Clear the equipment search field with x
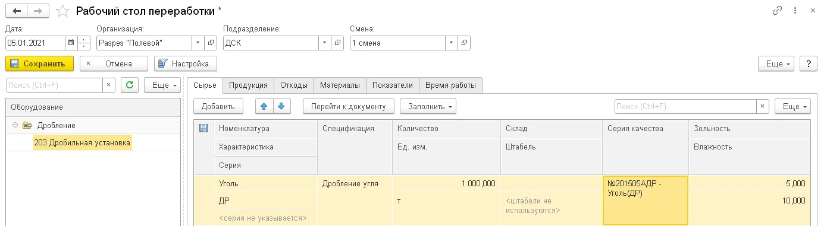 point(109,85)
